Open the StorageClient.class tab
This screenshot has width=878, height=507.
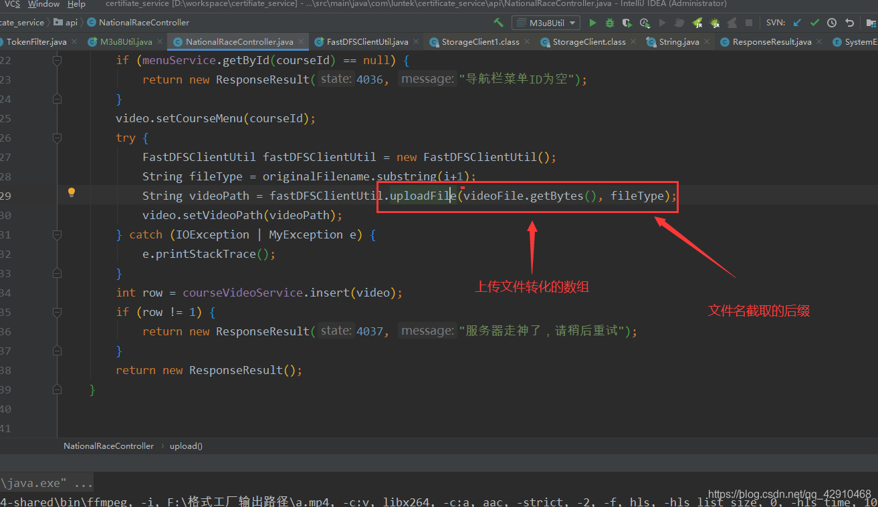(588, 41)
